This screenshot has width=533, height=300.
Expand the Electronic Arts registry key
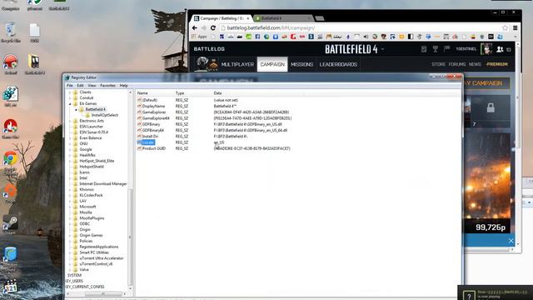pos(70,121)
